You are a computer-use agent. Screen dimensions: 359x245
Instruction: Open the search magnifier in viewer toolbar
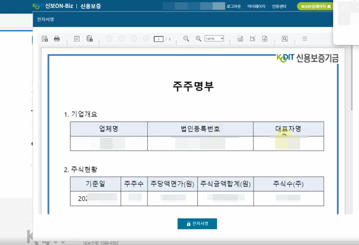(285, 39)
